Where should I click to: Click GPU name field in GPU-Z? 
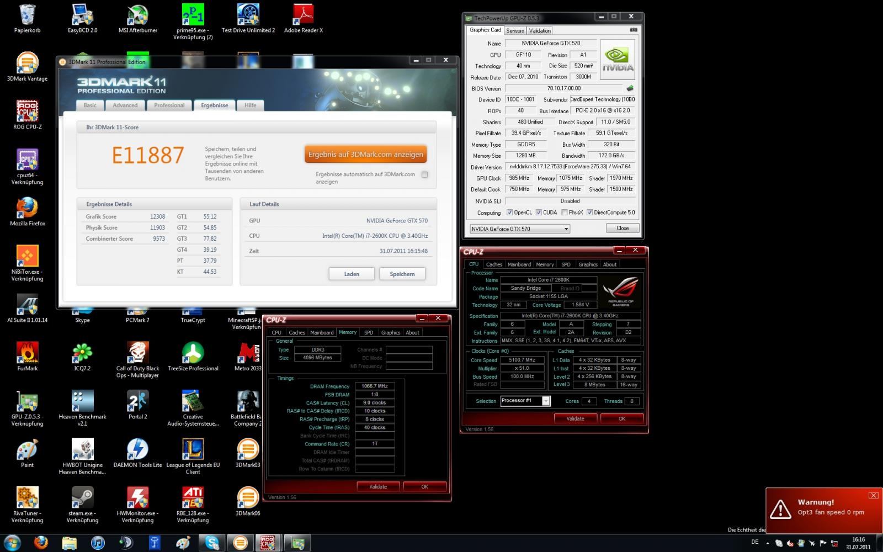point(551,44)
